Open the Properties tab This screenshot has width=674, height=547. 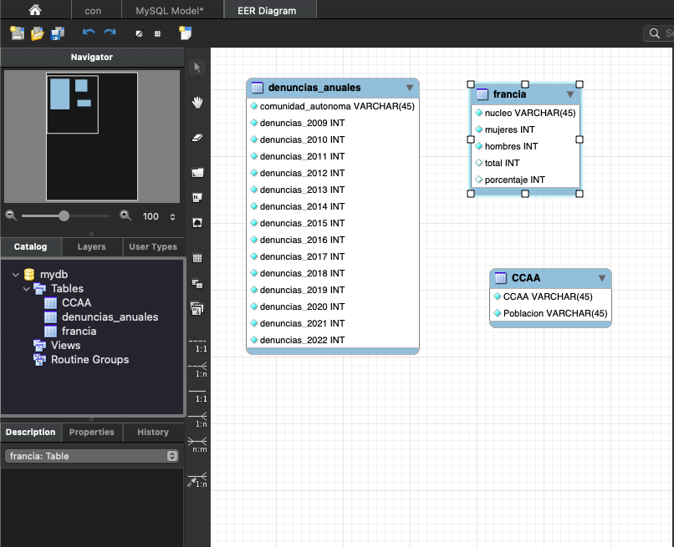click(91, 433)
